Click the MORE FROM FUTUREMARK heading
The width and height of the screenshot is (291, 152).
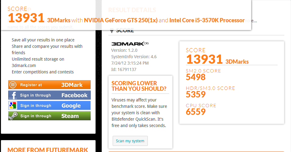point(48,150)
